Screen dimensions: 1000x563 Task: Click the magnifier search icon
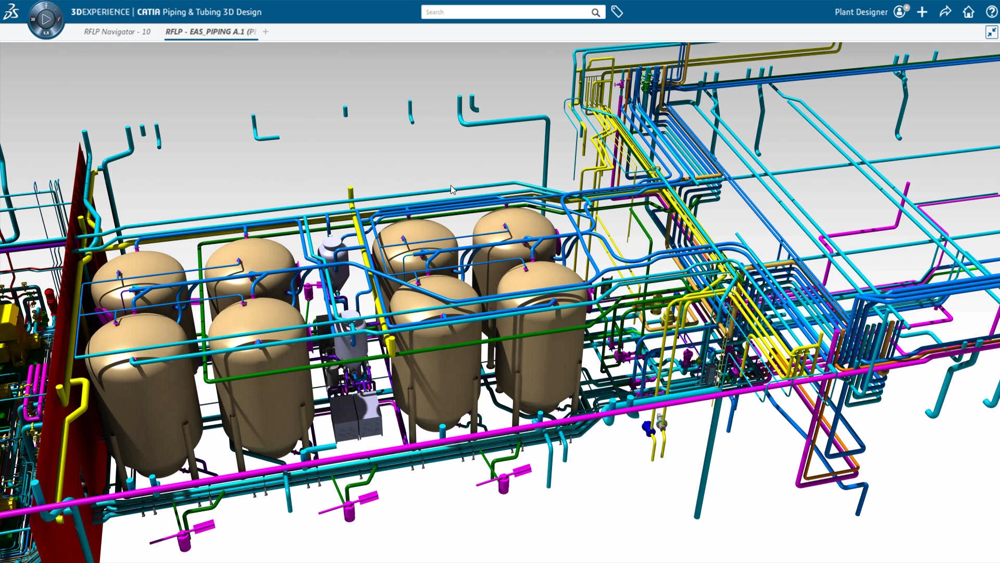[x=595, y=13]
